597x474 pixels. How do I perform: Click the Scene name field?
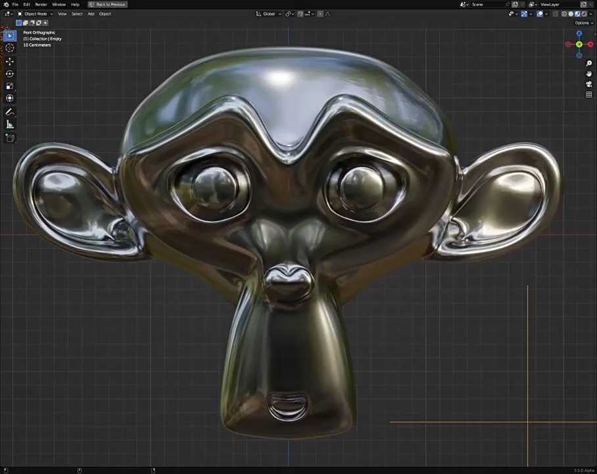[x=487, y=5]
